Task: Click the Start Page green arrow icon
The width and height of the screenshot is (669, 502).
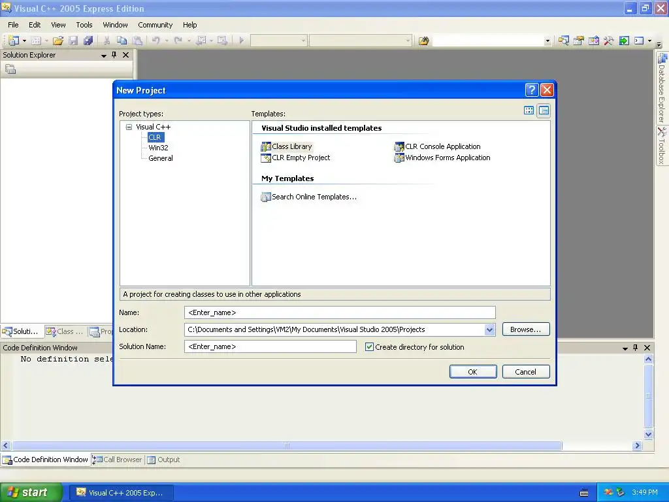Action: click(624, 41)
